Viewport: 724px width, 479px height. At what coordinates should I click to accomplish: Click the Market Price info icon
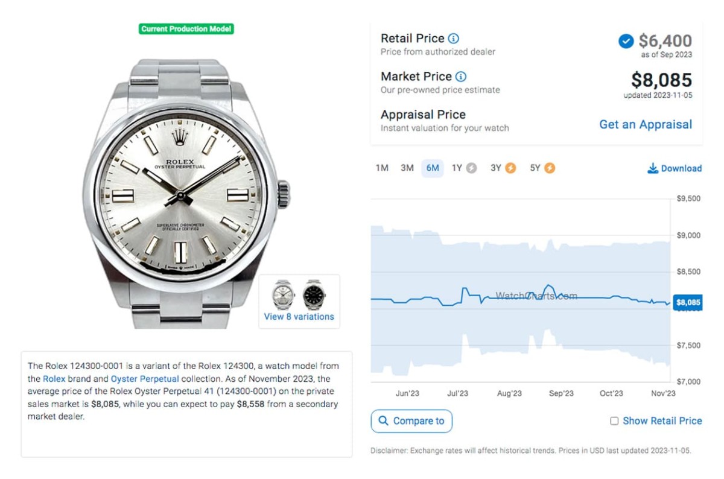(x=460, y=77)
